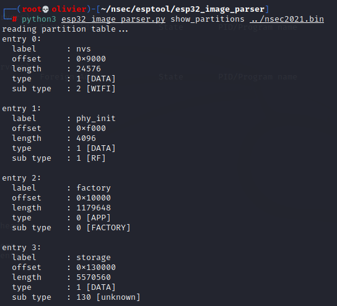This screenshot has height=306, width=337.
Task: Click the "entry 1:" heading
Action: [21, 109]
